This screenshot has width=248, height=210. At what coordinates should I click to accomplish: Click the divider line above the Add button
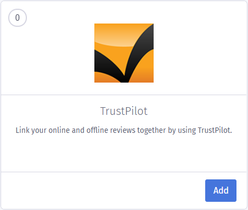coord(124,172)
